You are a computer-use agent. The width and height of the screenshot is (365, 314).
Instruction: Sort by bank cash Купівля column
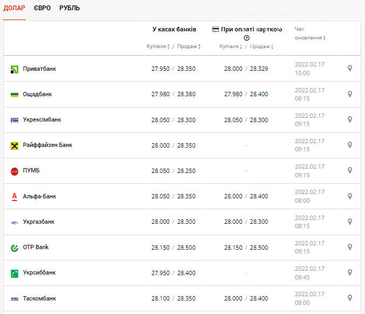(158, 46)
